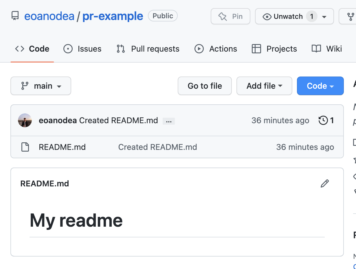Click the fork icon at top right
The height and width of the screenshot is (269, 356).
pyautogui.click(x=351, y=17)
